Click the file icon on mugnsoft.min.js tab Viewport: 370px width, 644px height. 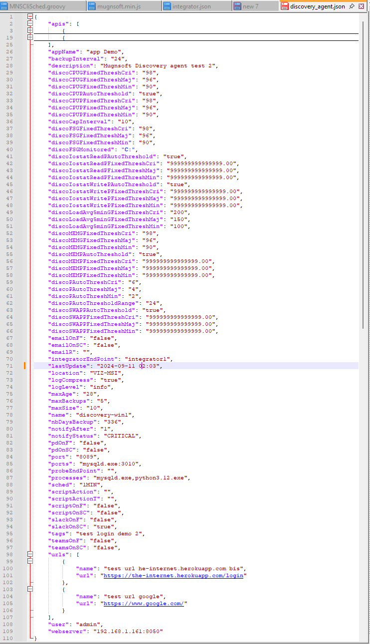coord(92,6)
